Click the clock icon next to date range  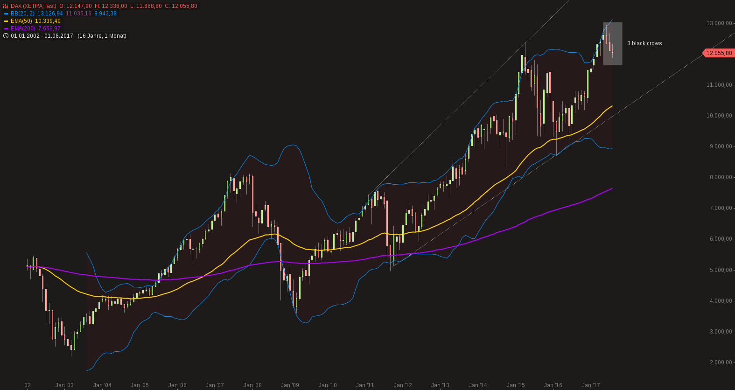6,36
